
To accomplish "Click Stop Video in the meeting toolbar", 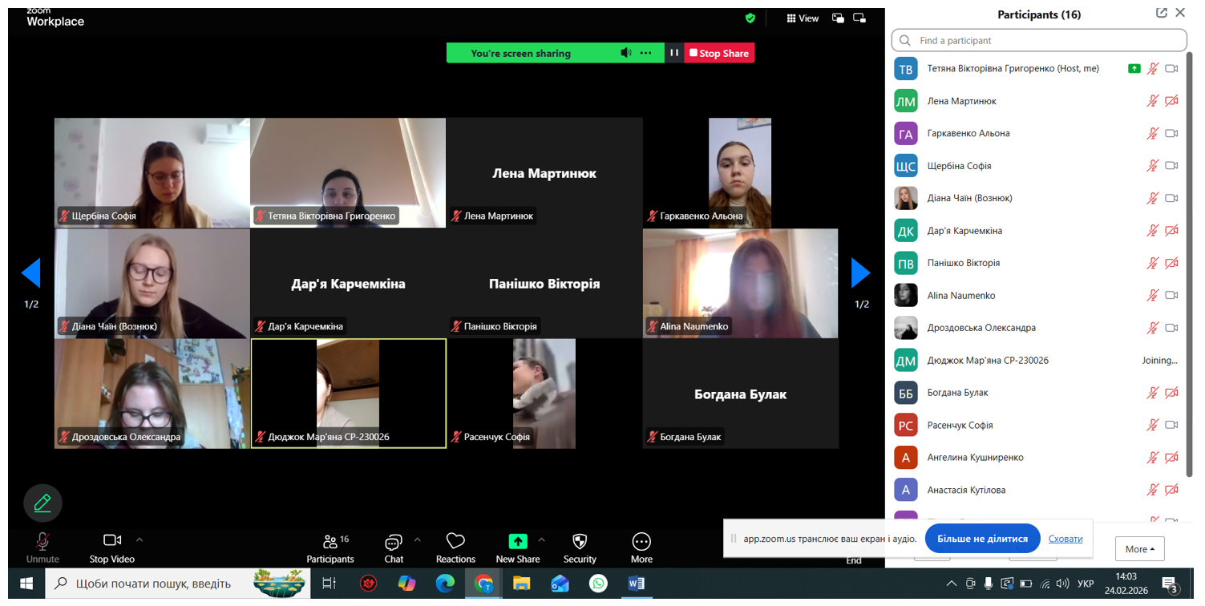I will coord(111,548).
